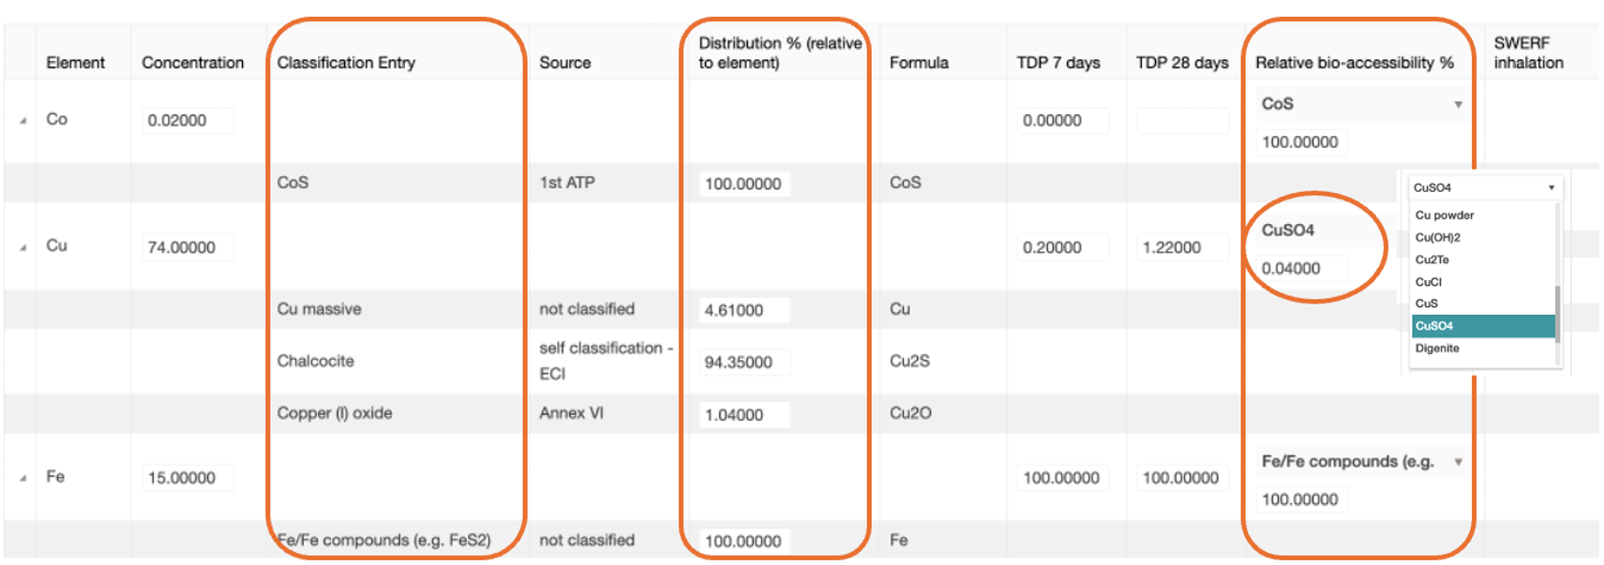
Task: Edit the Co concentration field 0.02000
Action: [187, 121]
